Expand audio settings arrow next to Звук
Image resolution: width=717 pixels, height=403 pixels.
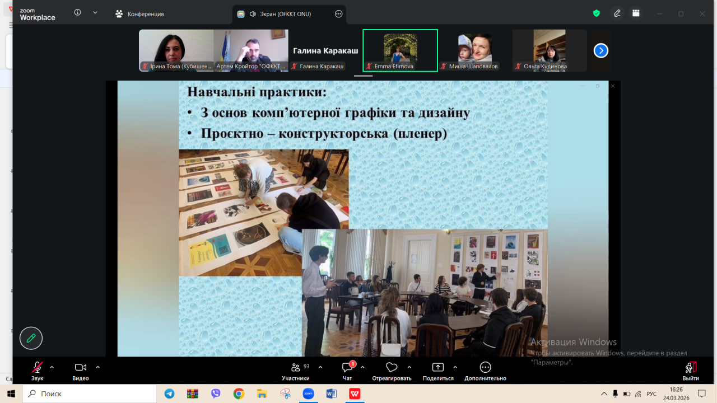[x=52, y=367]
